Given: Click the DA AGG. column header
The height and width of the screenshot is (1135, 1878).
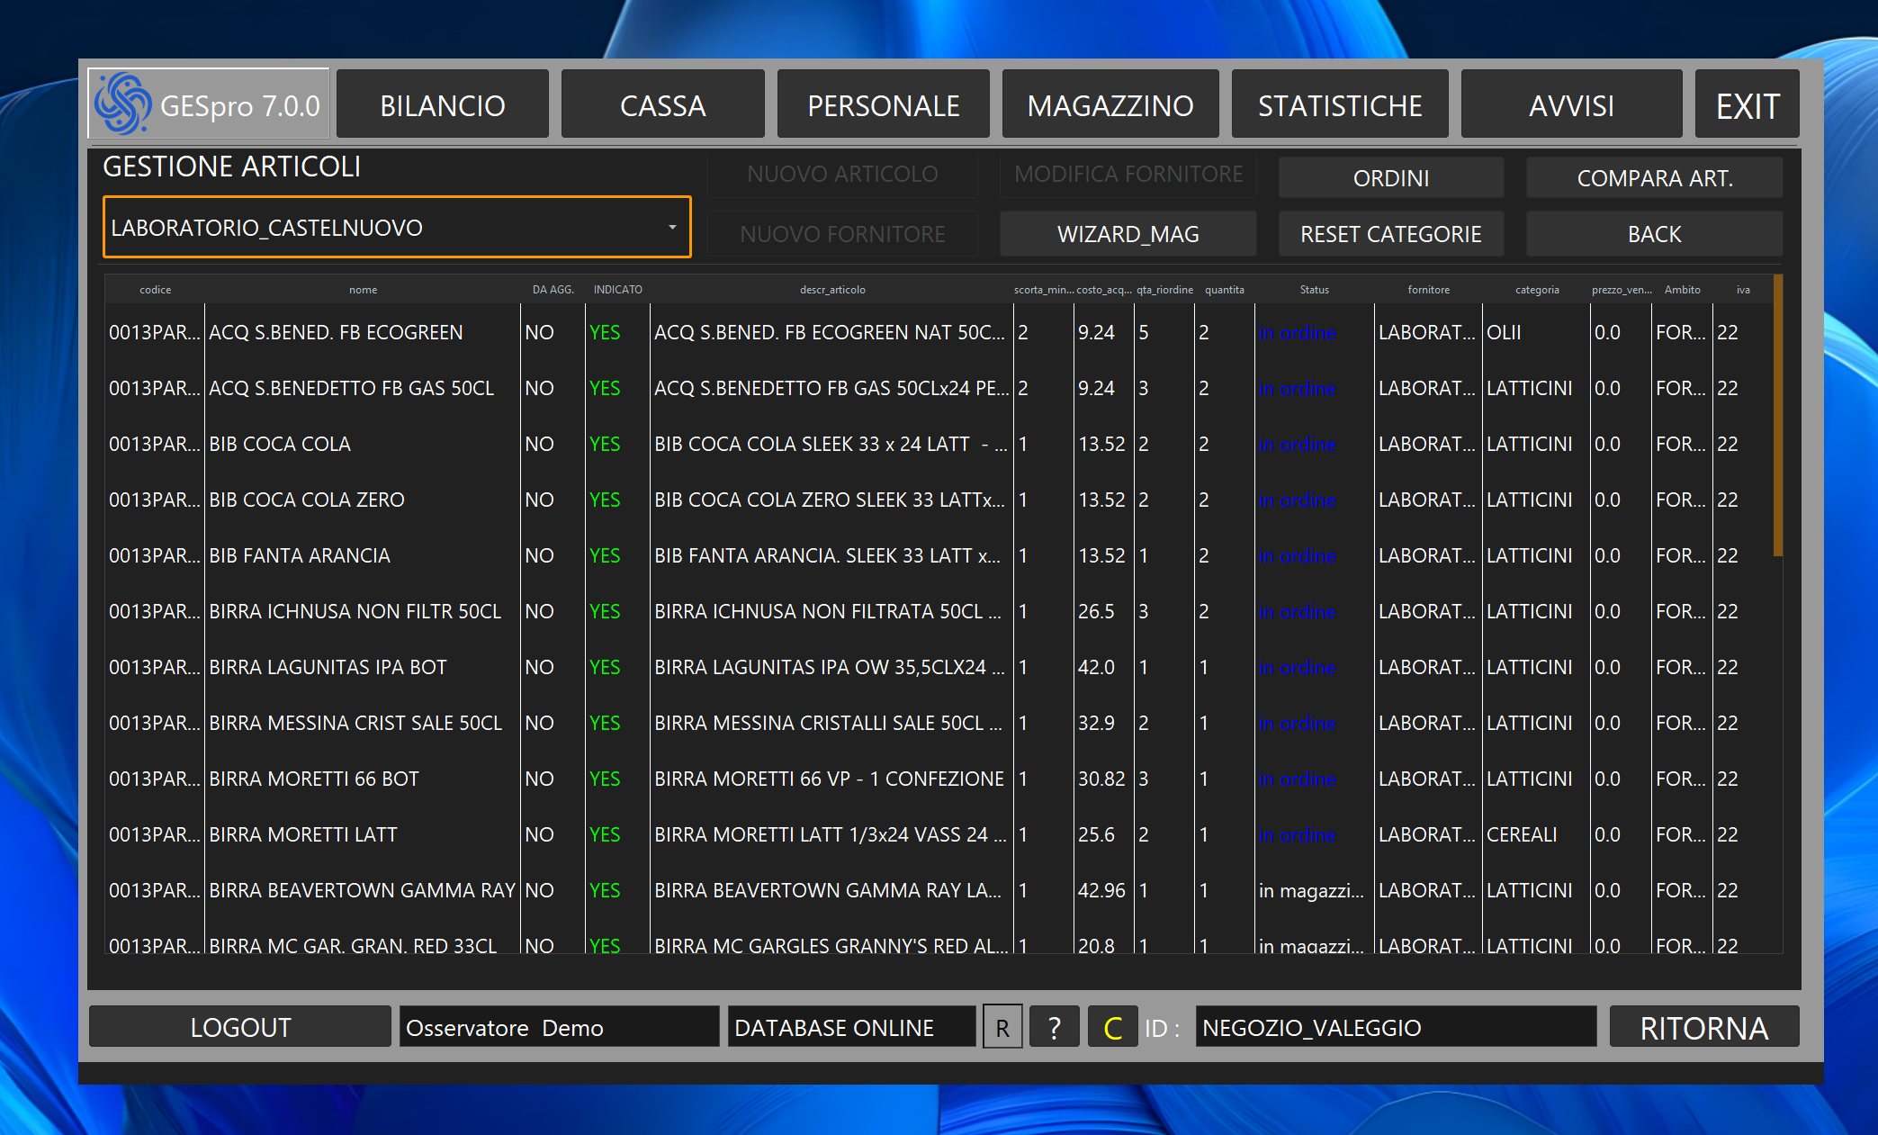Looking at the screenshot, I should click(x=553, y=290).
